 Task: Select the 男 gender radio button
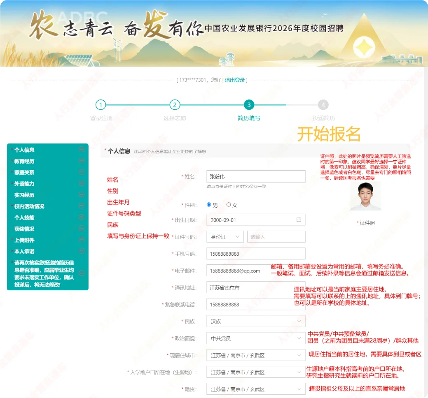click(209, 205)
